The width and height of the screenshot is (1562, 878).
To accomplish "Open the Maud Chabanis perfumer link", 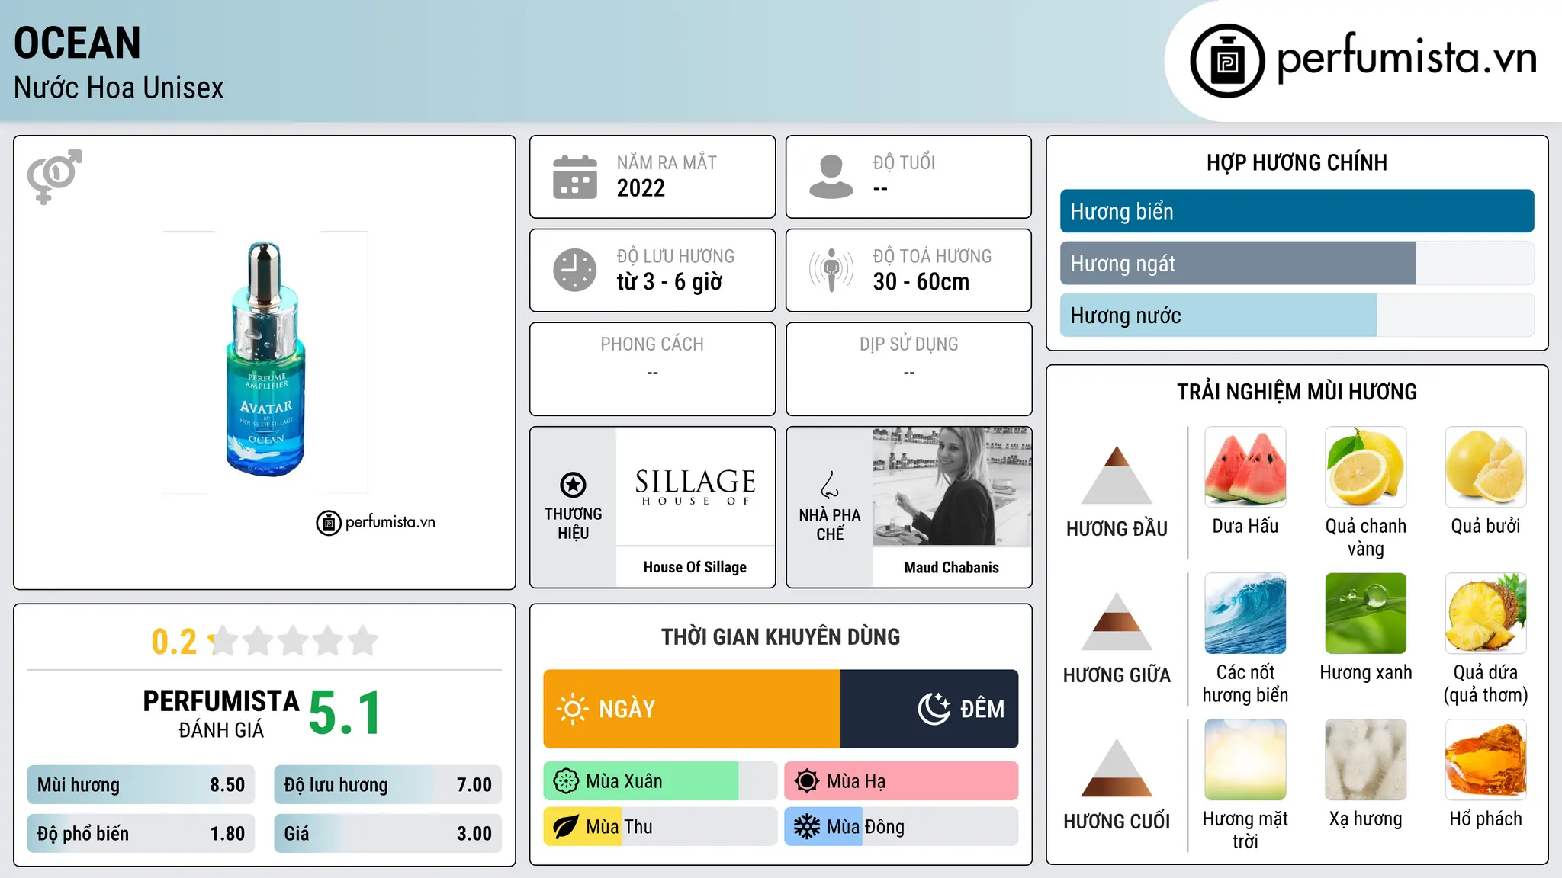I will point(951,567).
